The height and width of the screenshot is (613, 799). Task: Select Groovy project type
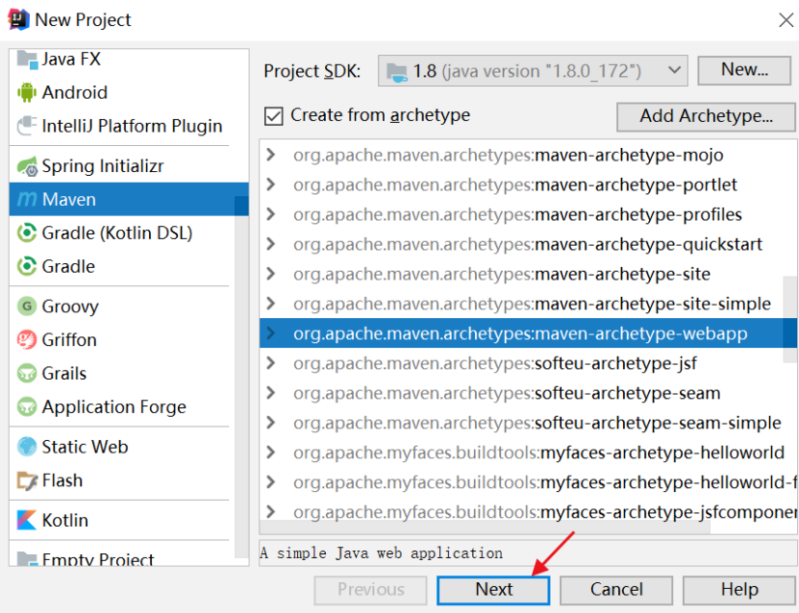tap(122, 306)
